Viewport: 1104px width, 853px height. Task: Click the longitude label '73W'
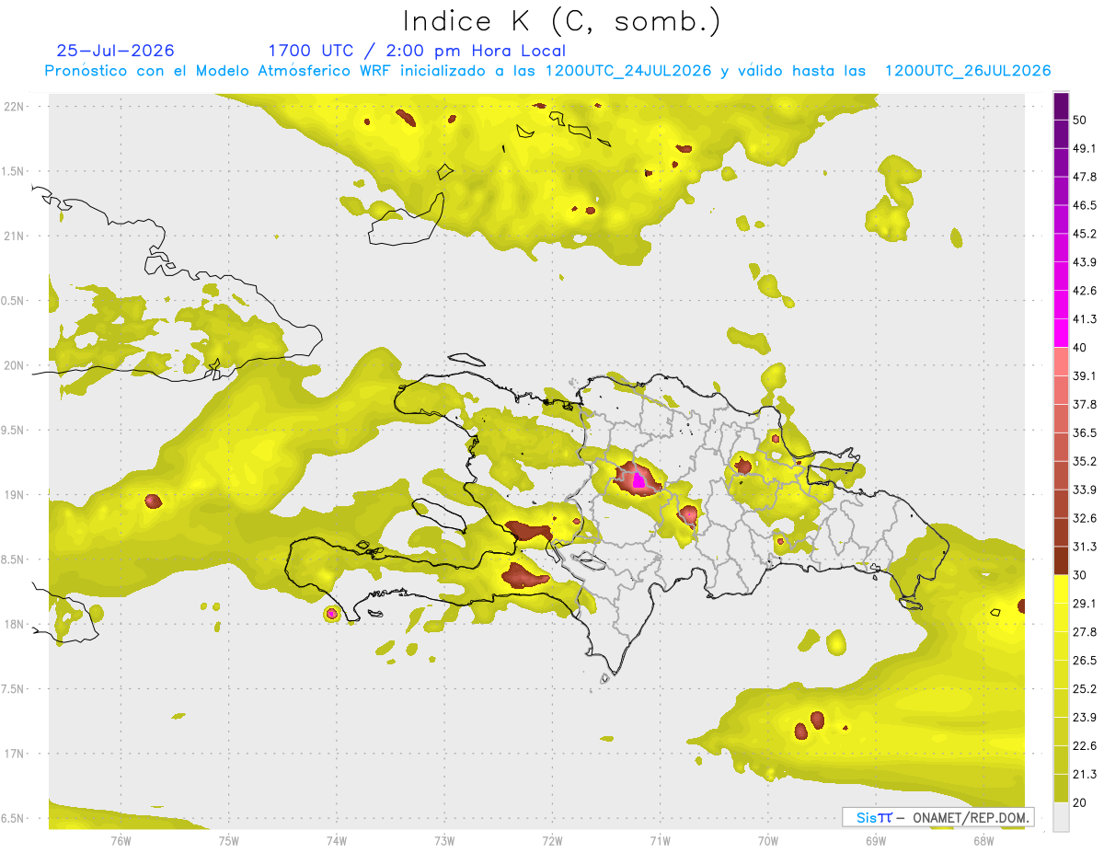(x=444, y=841)
